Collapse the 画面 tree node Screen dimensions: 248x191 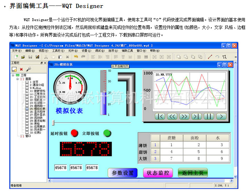(x=17, y=79)
